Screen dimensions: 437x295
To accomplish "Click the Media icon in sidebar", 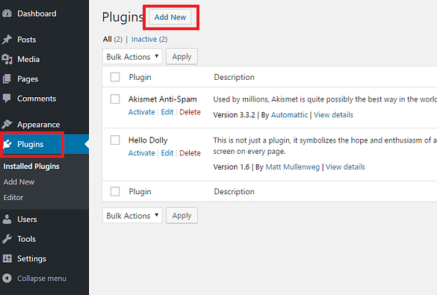I will pos(7,59).
